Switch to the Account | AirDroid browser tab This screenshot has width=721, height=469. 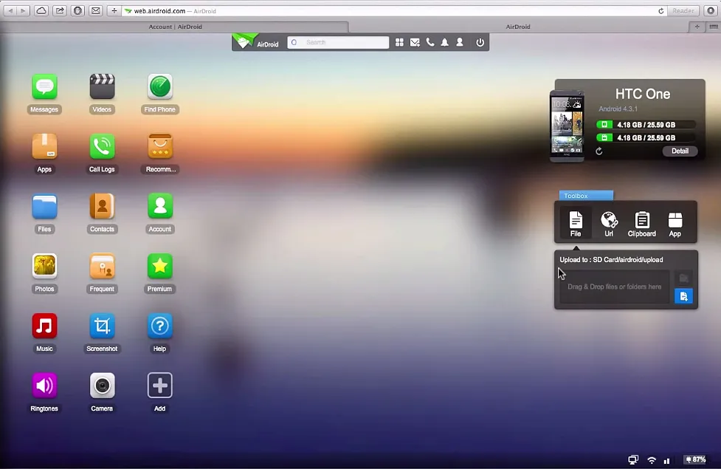[x=175, y=27]
